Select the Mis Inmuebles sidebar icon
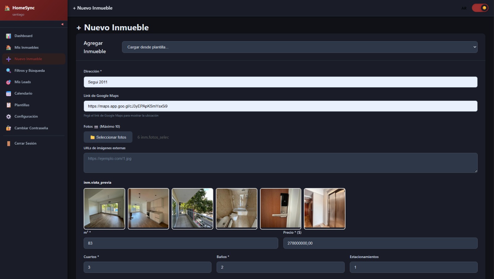Viewport: 494px width, 279px height. [8, 47]
